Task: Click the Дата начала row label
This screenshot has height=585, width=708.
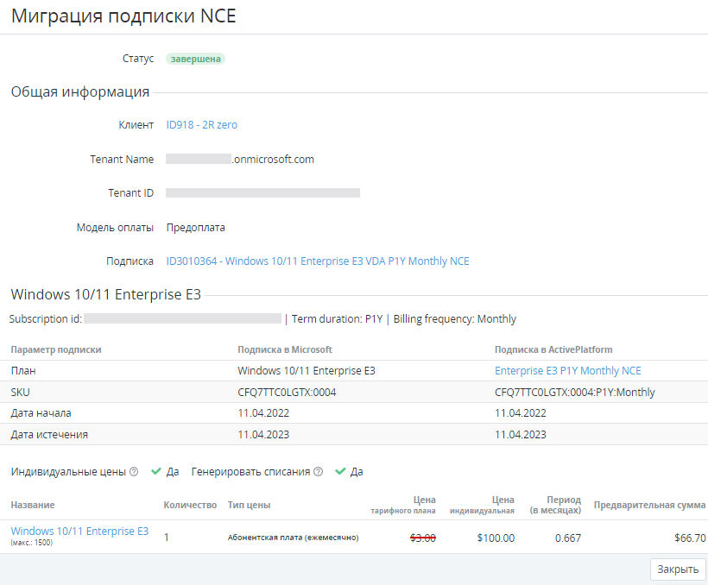Action: [x=41, y=413]
